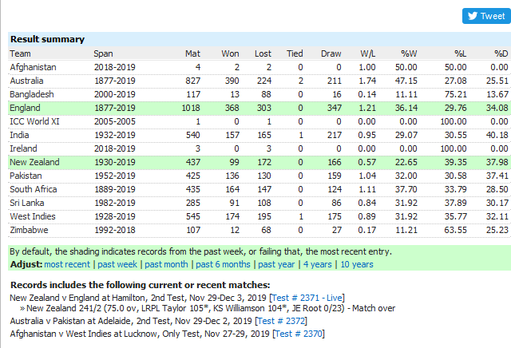
Task: Click Sri Lanka's matches value 285
Action: [193, 203]
